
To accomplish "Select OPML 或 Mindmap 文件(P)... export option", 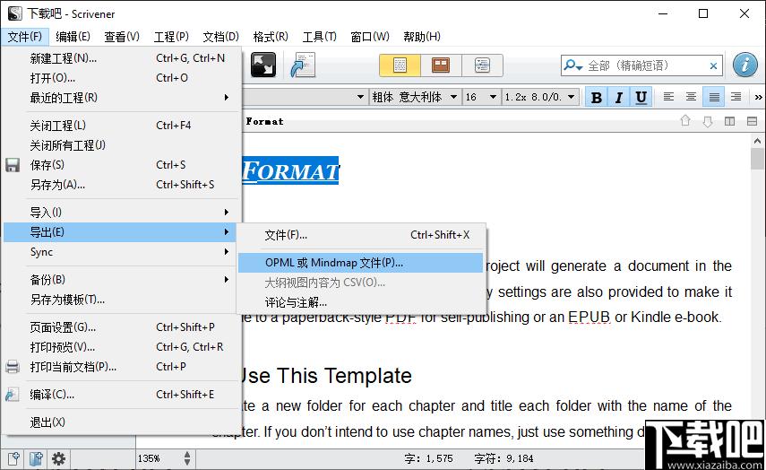I will point(360,263).
